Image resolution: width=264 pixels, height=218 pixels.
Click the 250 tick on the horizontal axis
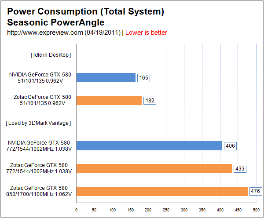click(166, 210)
